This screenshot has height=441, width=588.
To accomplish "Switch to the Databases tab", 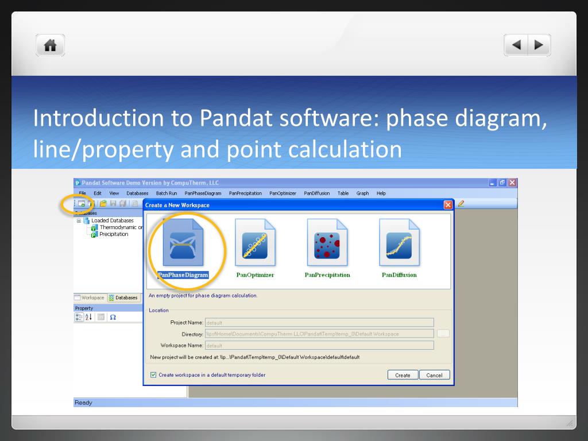I will [x=123, y=298].
